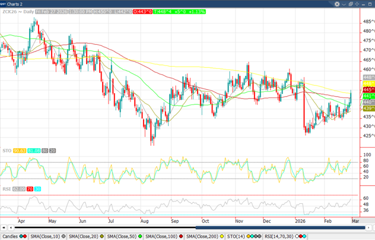Click the SMA(Close,200) indicator color dot
Image resolution: width=375 pixels, height=240 pixels.
[221, 236]
